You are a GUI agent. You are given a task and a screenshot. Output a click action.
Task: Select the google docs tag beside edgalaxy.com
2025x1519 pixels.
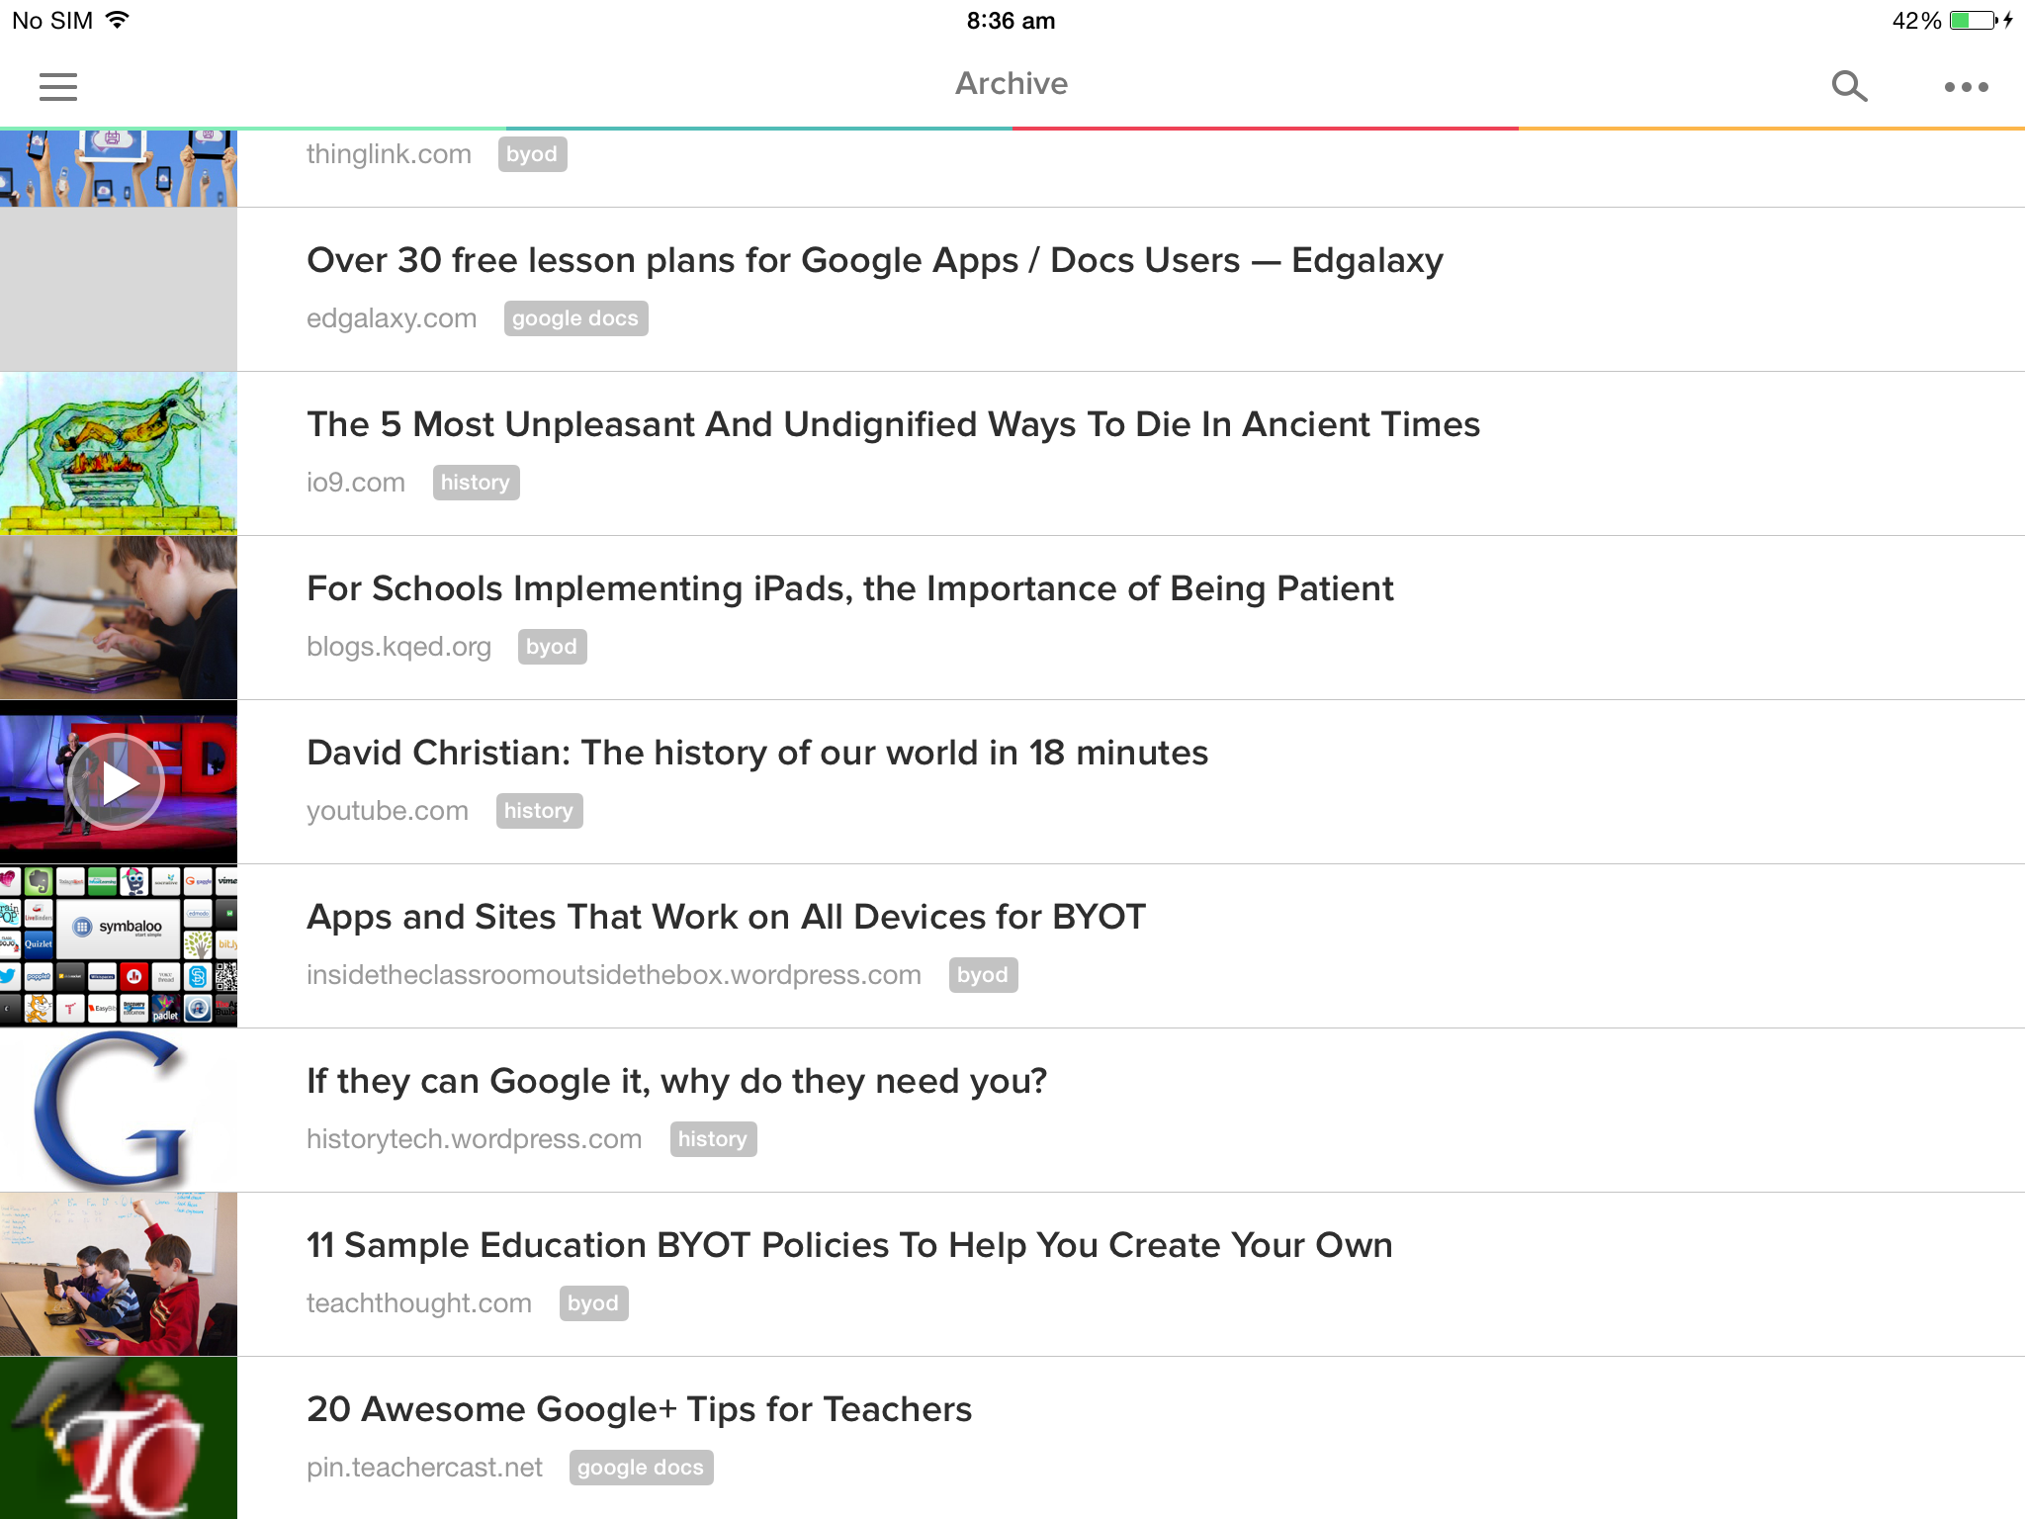click(x=575, y=318)
